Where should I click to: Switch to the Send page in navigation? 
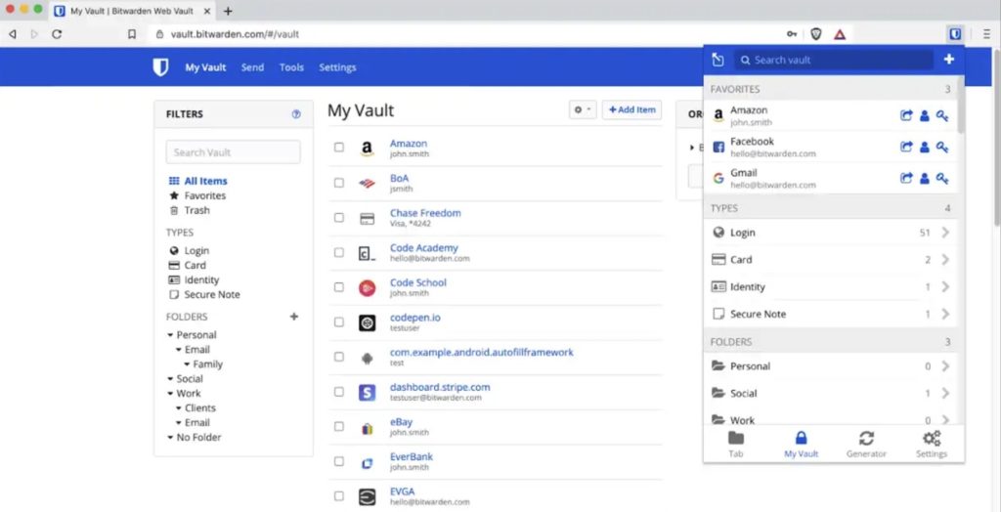point(252,67)
